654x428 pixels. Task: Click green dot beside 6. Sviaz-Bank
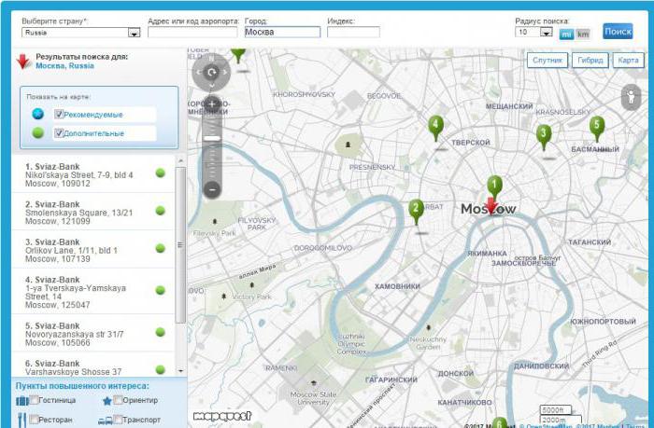tap(161, 369)
